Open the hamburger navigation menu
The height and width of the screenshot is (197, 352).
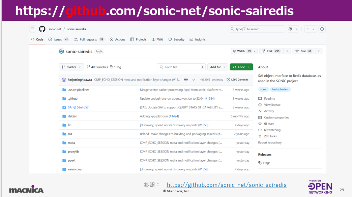point(33,29)
